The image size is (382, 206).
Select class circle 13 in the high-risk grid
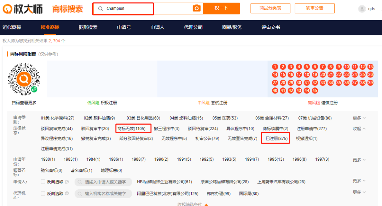[x=371, y=67]
